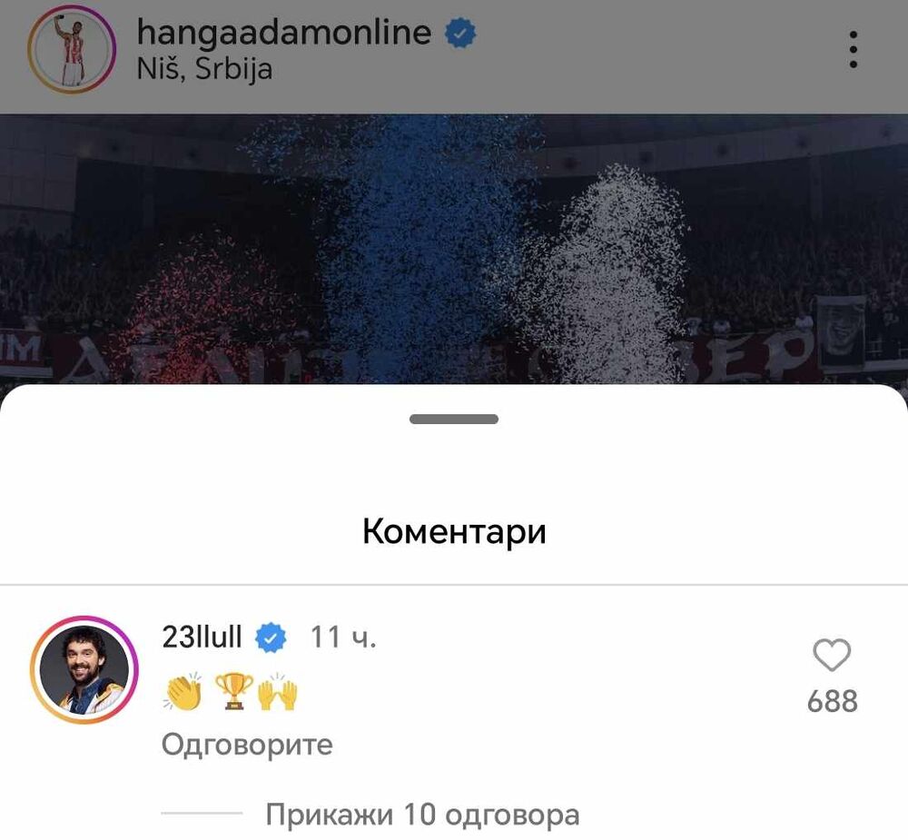Click the line beside Прикажи 10 одговора
The image size is (908, 840).
pyautogui.click(x=202, y=814)
